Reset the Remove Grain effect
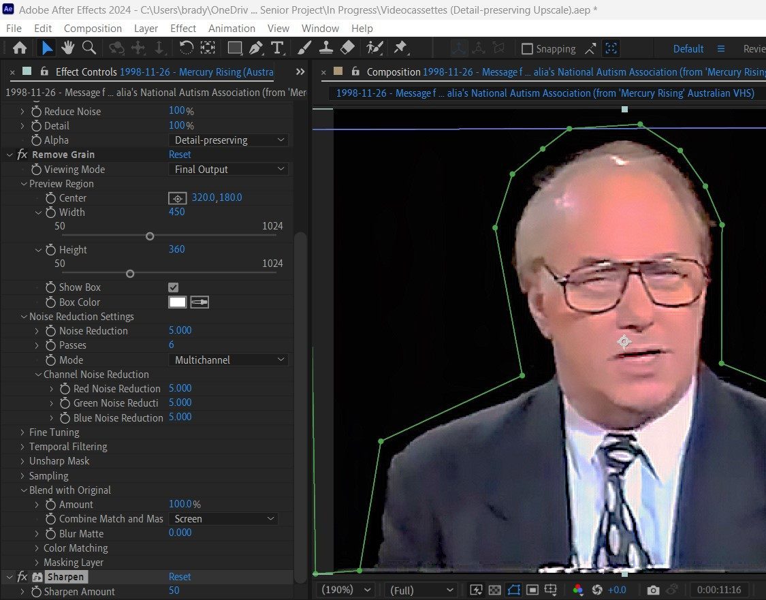Image resolution: width=766 pixels, height=600 pixels. [x=180, y=155]
